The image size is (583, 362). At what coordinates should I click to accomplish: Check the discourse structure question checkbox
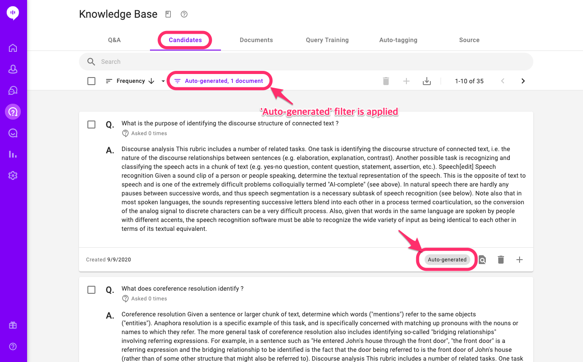(x=91, y=125)
